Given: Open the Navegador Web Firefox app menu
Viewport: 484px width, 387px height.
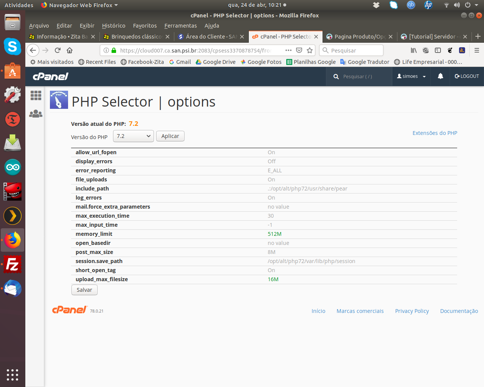Looking at the screenshot, I should 79,5.
